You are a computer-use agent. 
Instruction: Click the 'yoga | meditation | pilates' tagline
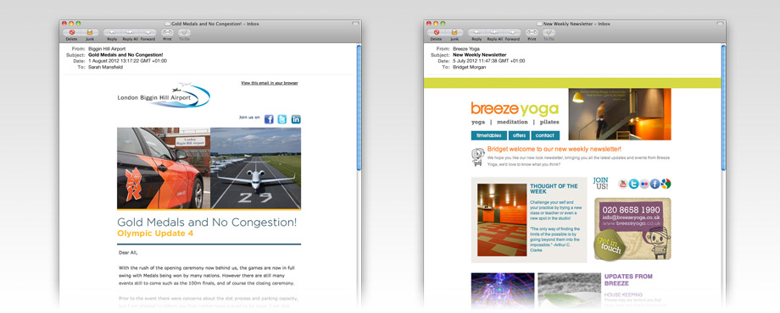click(x=515, y=122)
